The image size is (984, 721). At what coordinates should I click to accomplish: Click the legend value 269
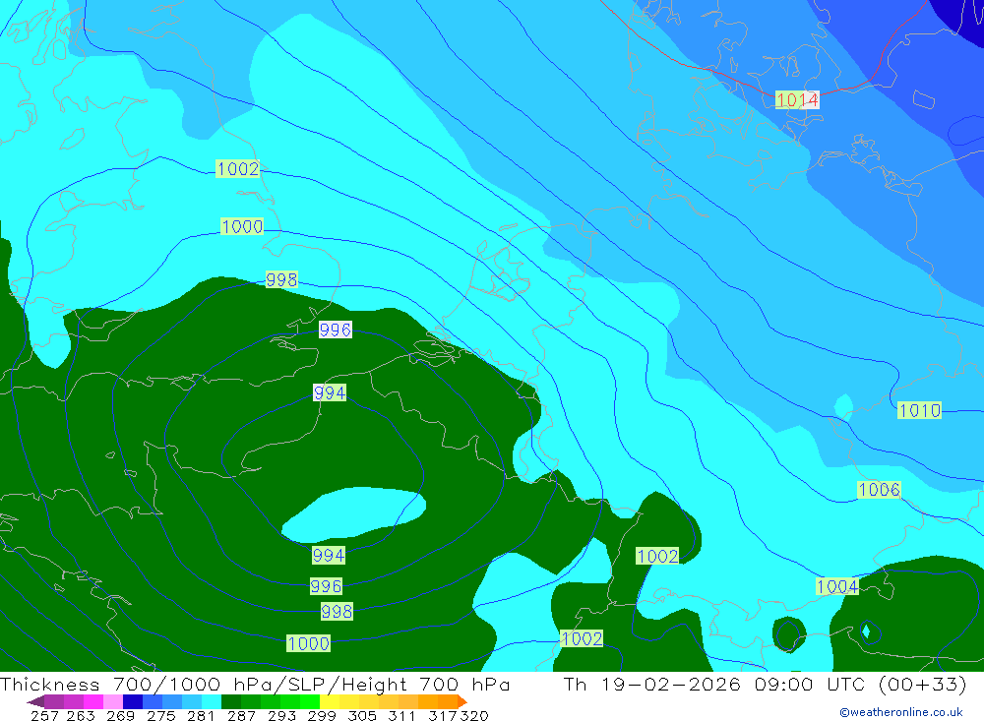pyautogui.click(x=120, y=715)
